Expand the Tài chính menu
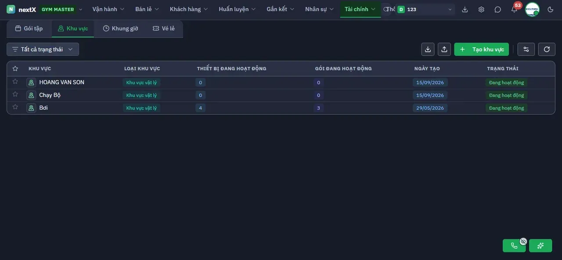Image resolution: width=562 pixels, height=260 pixels. pyautogui.click(x=360, y=9)
